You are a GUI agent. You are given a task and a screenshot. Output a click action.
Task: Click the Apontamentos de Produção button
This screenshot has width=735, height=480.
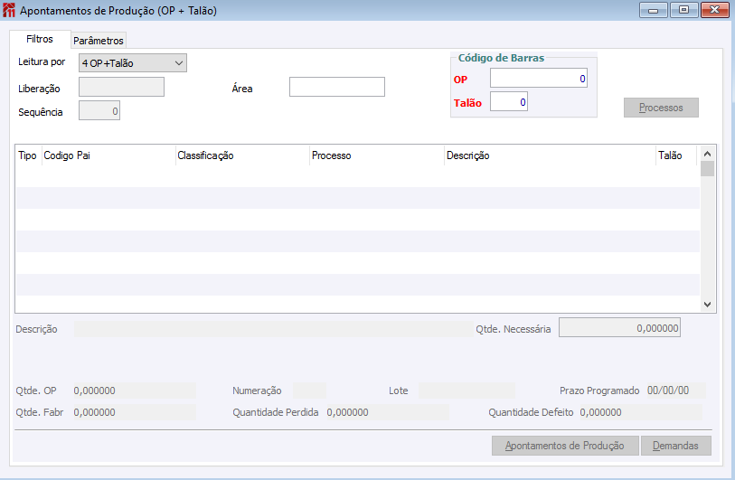point(565,446)
